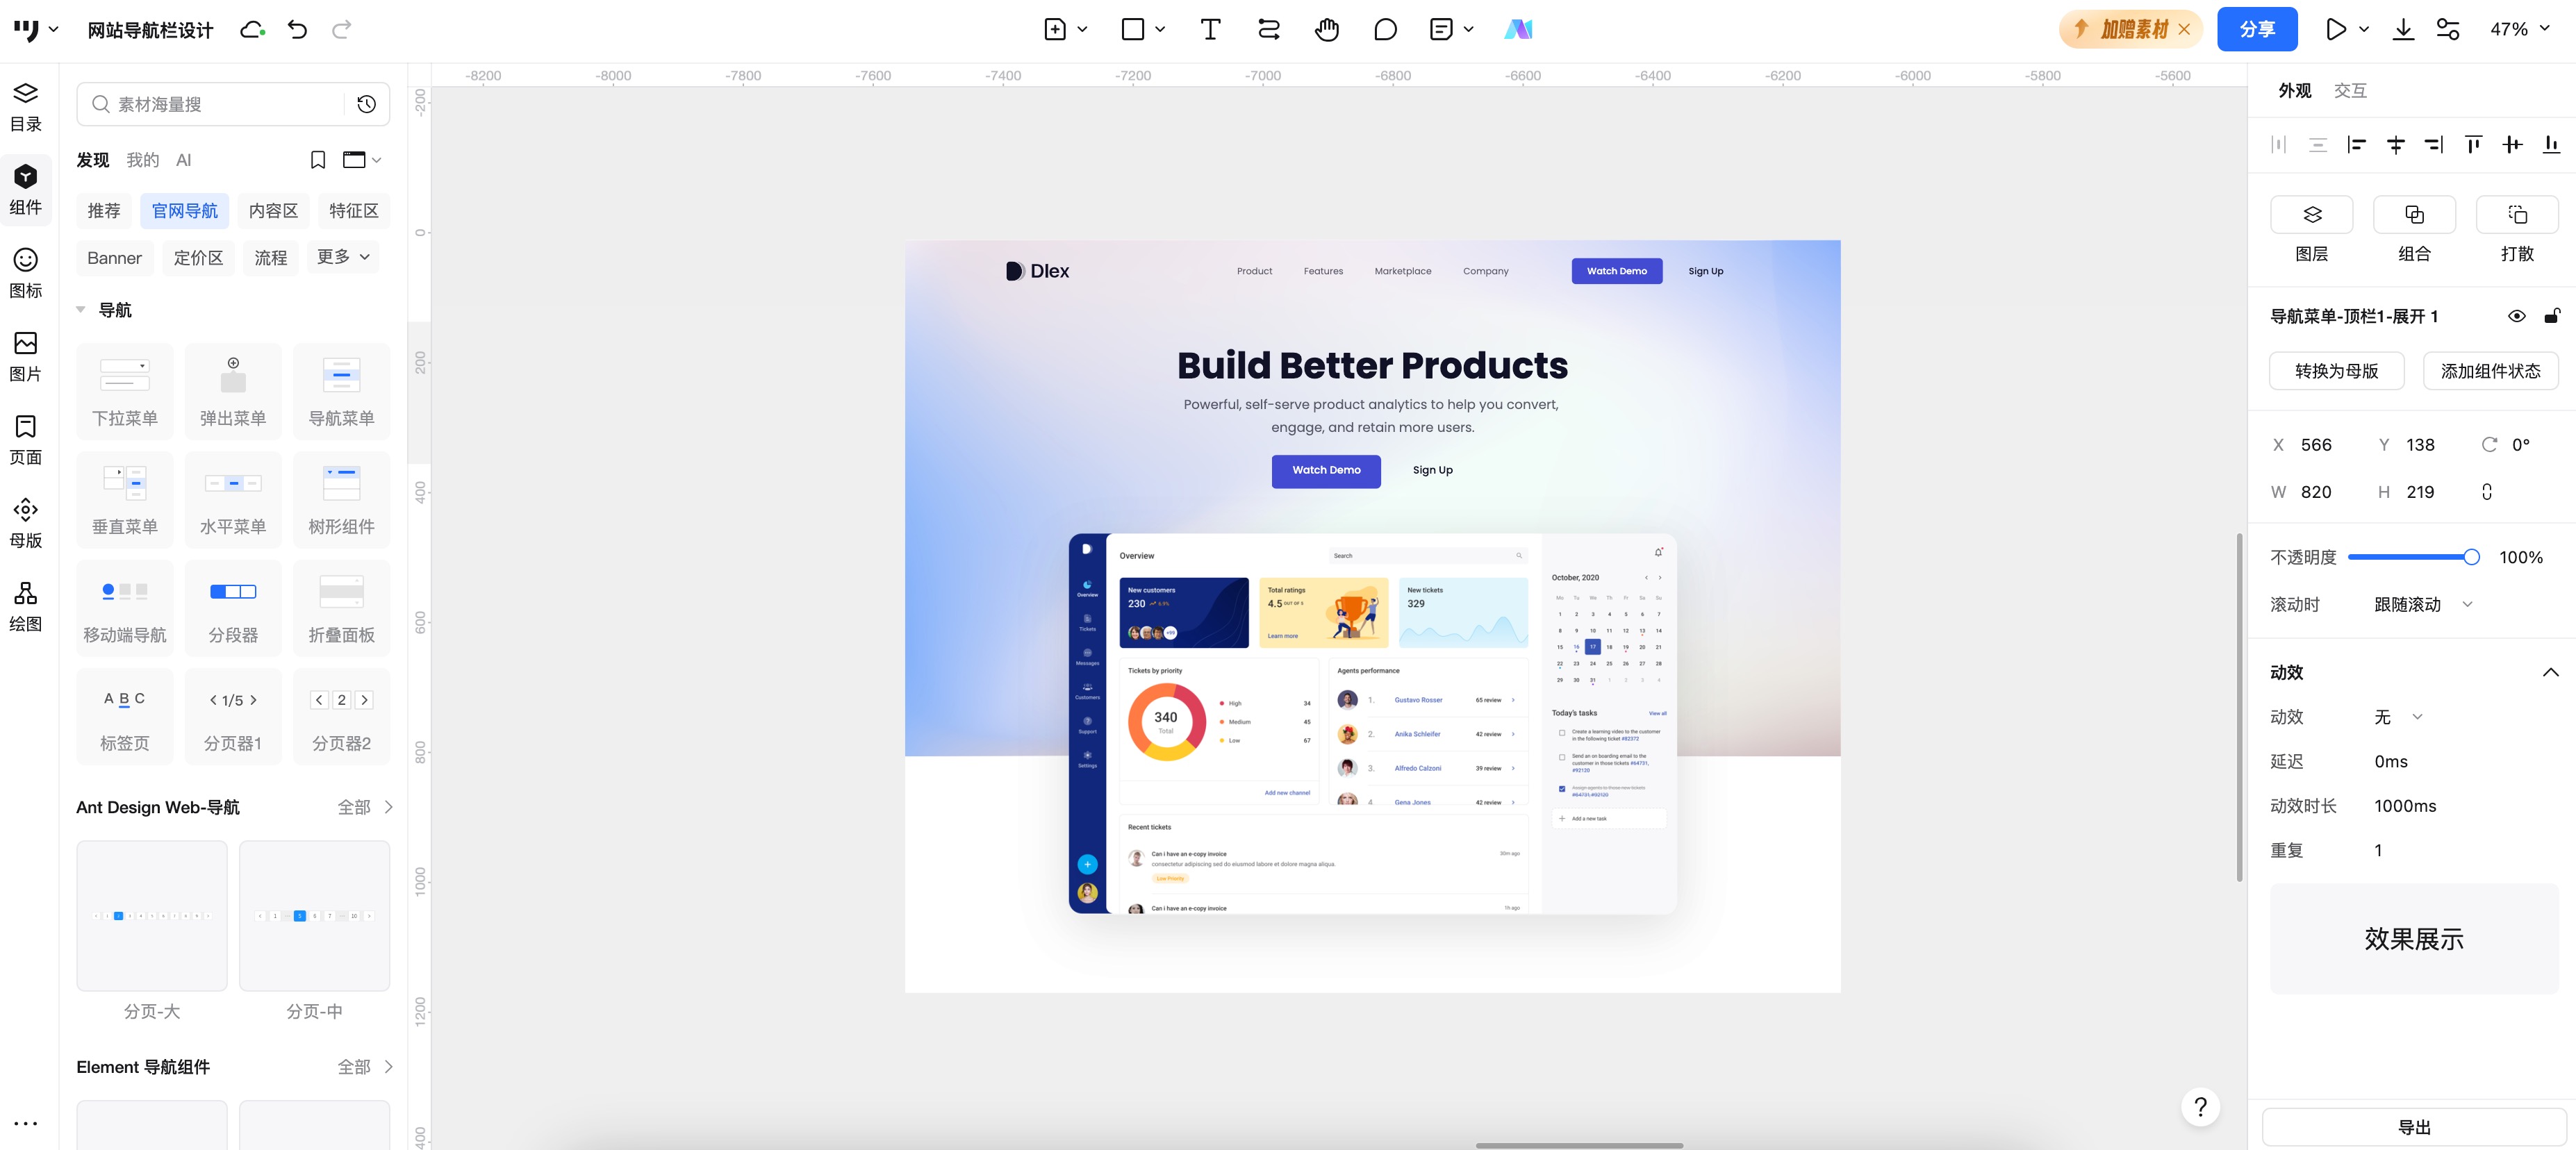Toggle lock of selected component

[2552, 316]
